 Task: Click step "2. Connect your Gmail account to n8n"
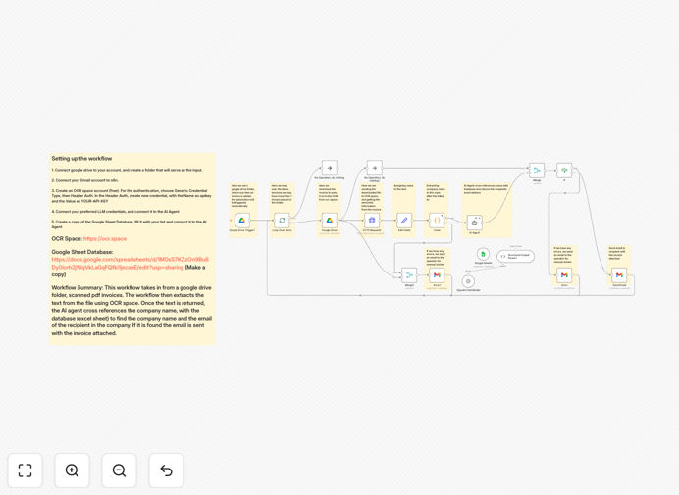click(x=84, y=180)
